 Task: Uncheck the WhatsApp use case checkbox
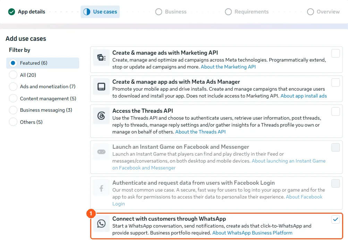pyautogui.click(x=336, y=220)
